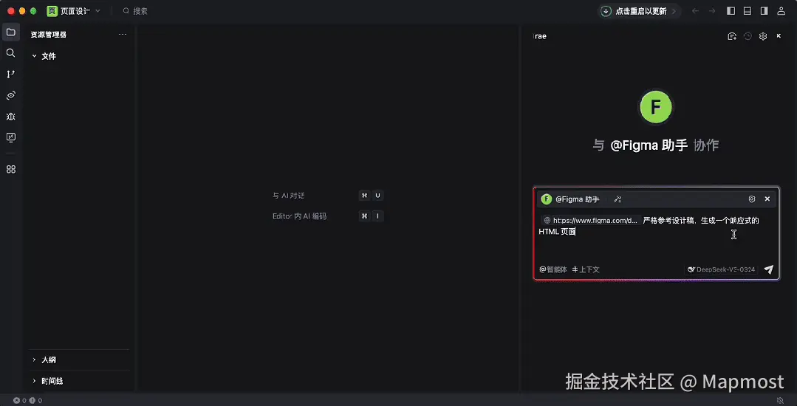Open the Extensions grid icon
797x406 pixels.
(x=10, y=169)
